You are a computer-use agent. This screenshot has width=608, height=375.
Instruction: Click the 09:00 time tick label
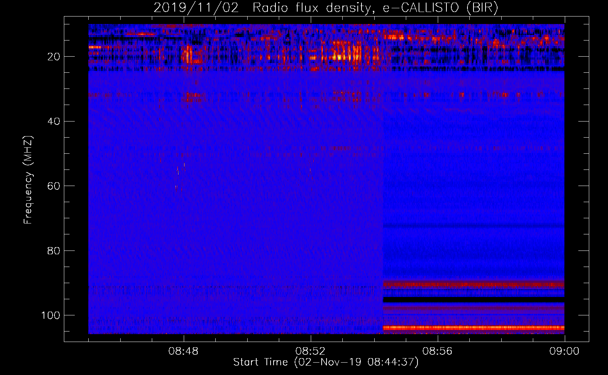(x=564, y=351)
